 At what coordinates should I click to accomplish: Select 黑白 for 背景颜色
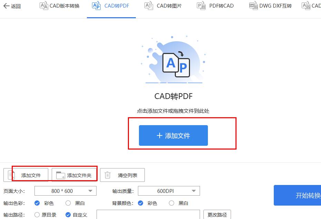click(x=172, y=203)
